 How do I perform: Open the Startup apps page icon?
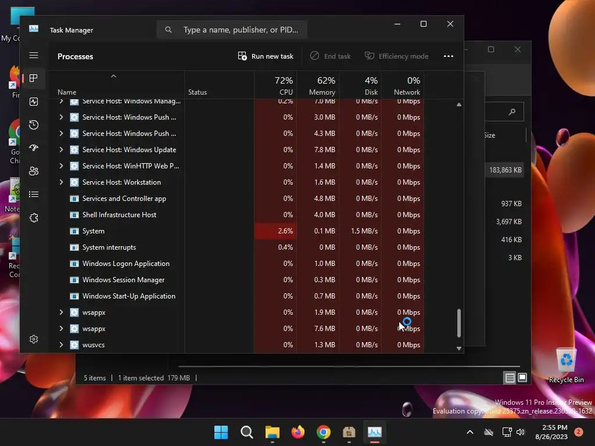point(34,148)
